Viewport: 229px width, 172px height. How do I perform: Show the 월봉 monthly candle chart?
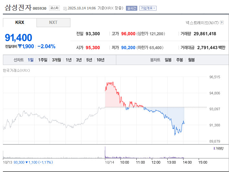pos(191,60)
